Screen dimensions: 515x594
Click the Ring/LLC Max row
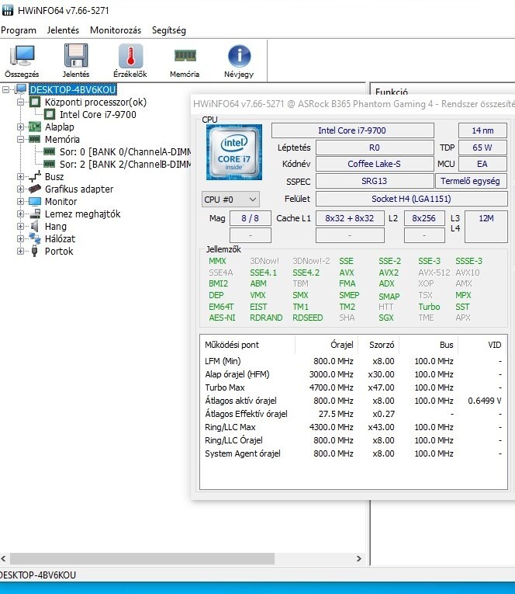353,427
